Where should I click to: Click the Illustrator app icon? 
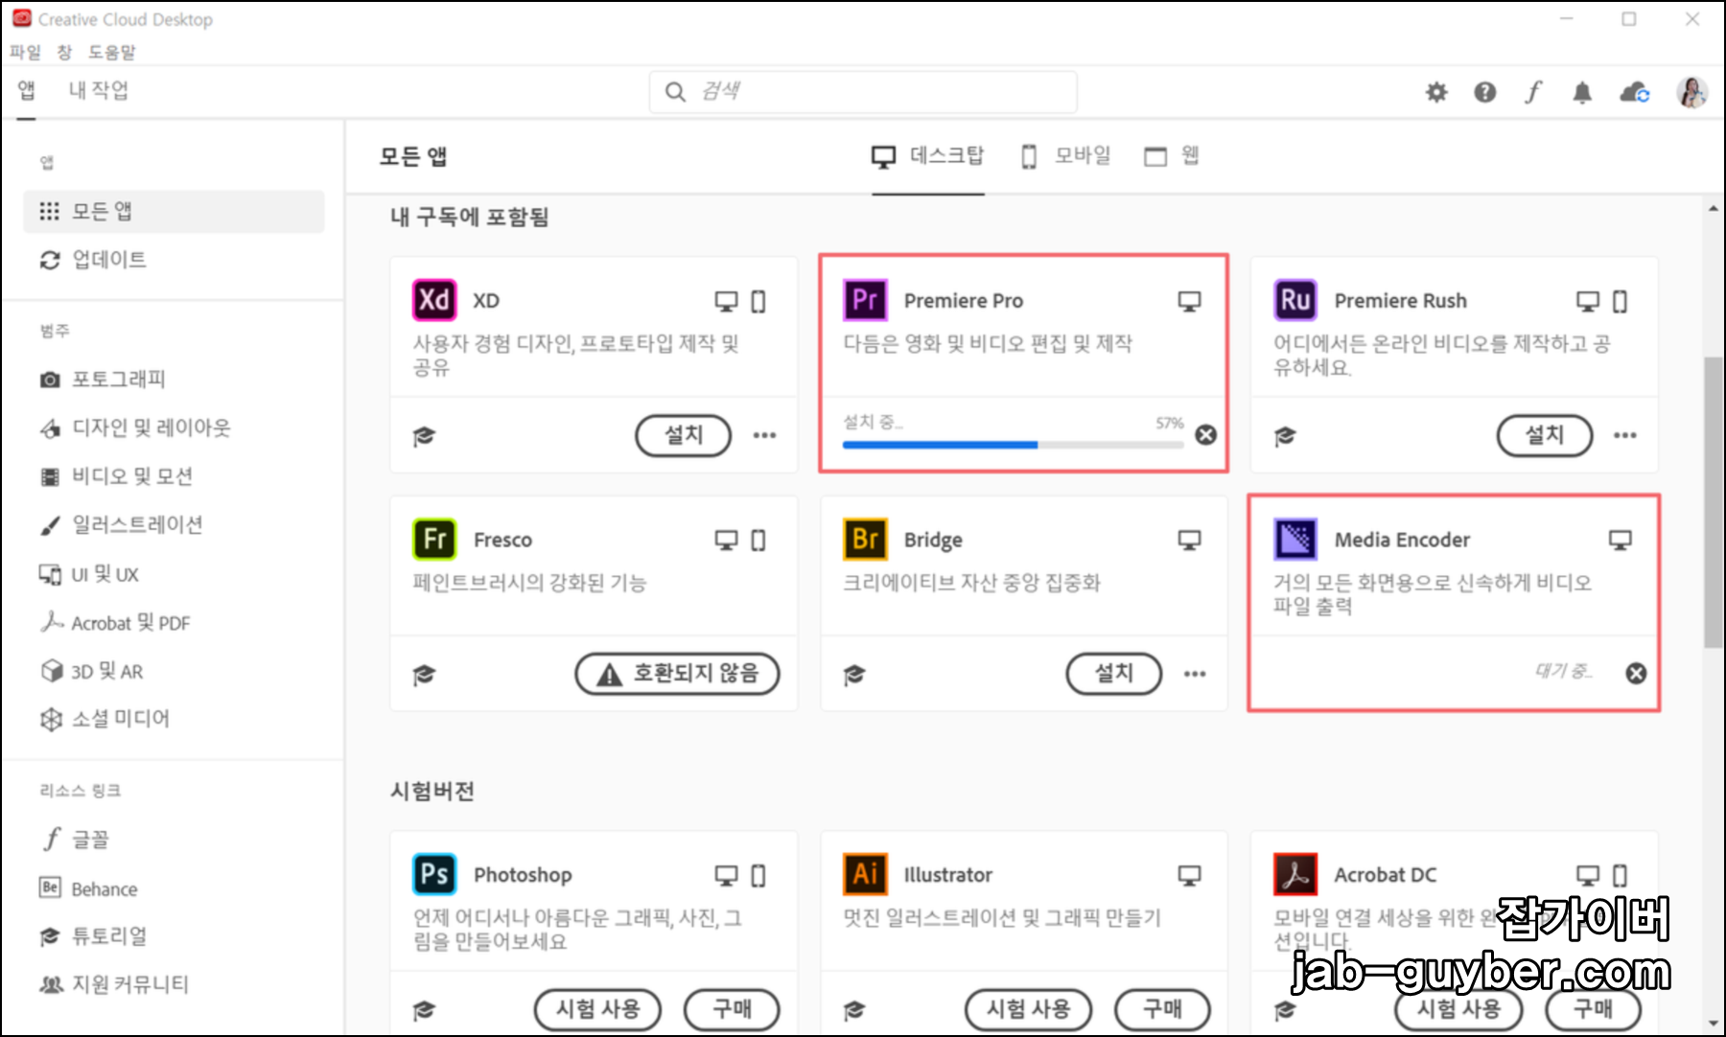865,874
